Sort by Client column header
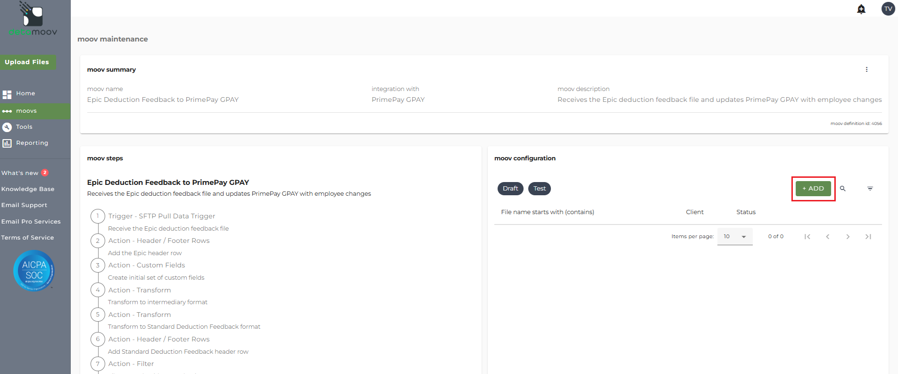Viewport: 898px width, 374px height. point(695,212)
